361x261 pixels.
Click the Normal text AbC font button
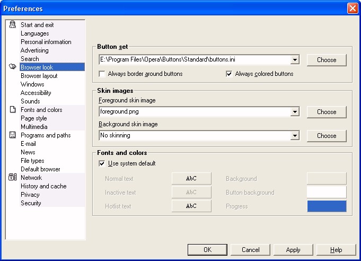pos(191,179)
